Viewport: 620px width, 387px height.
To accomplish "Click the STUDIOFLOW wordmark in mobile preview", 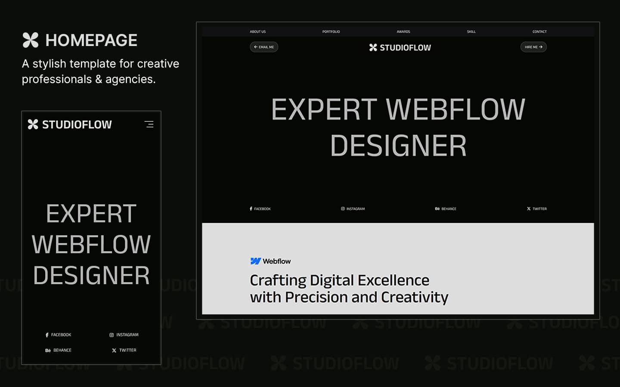I will [77, 124].
